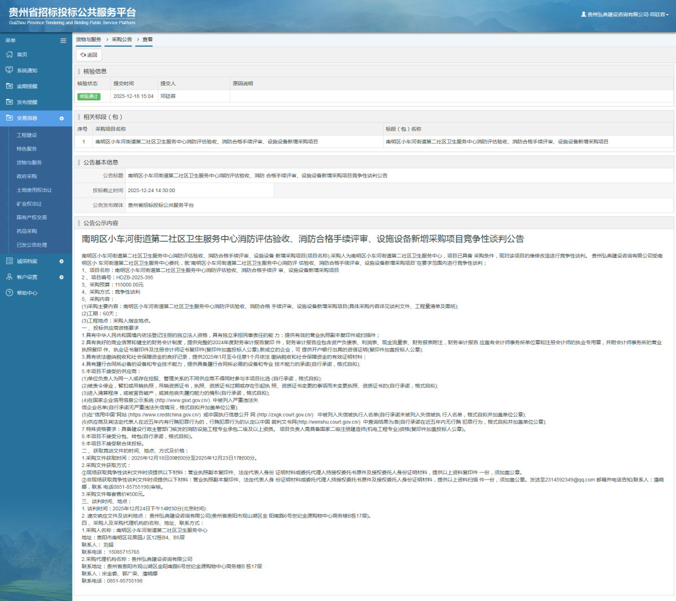This screenshot has width=676, height=601.
Task: Click the 返回 back button
Action: (89, 55)
